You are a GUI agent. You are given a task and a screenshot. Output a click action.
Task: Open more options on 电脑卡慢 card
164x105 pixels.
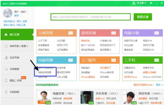[x=157, y=33]
